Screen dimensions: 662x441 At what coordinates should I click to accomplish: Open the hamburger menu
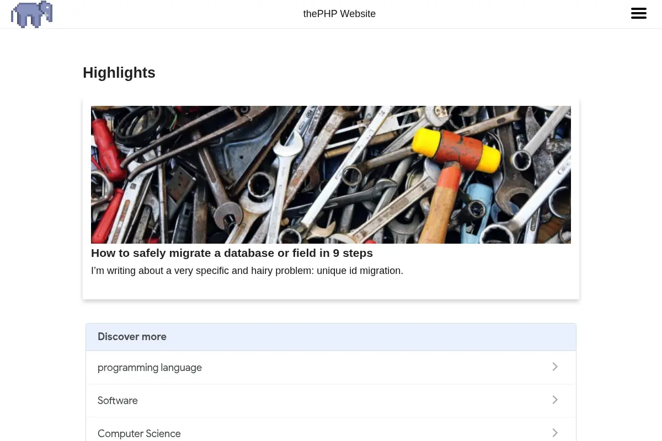pyautogui.click(x=639, y=14)
